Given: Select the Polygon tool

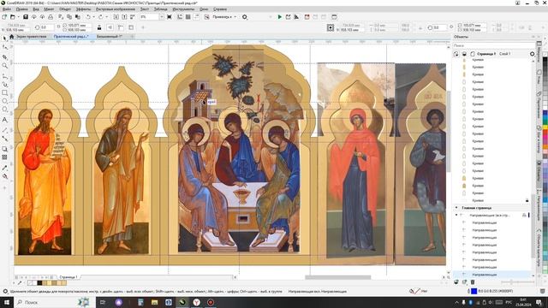Looking at the screenshot, I should tap(4, 110).
